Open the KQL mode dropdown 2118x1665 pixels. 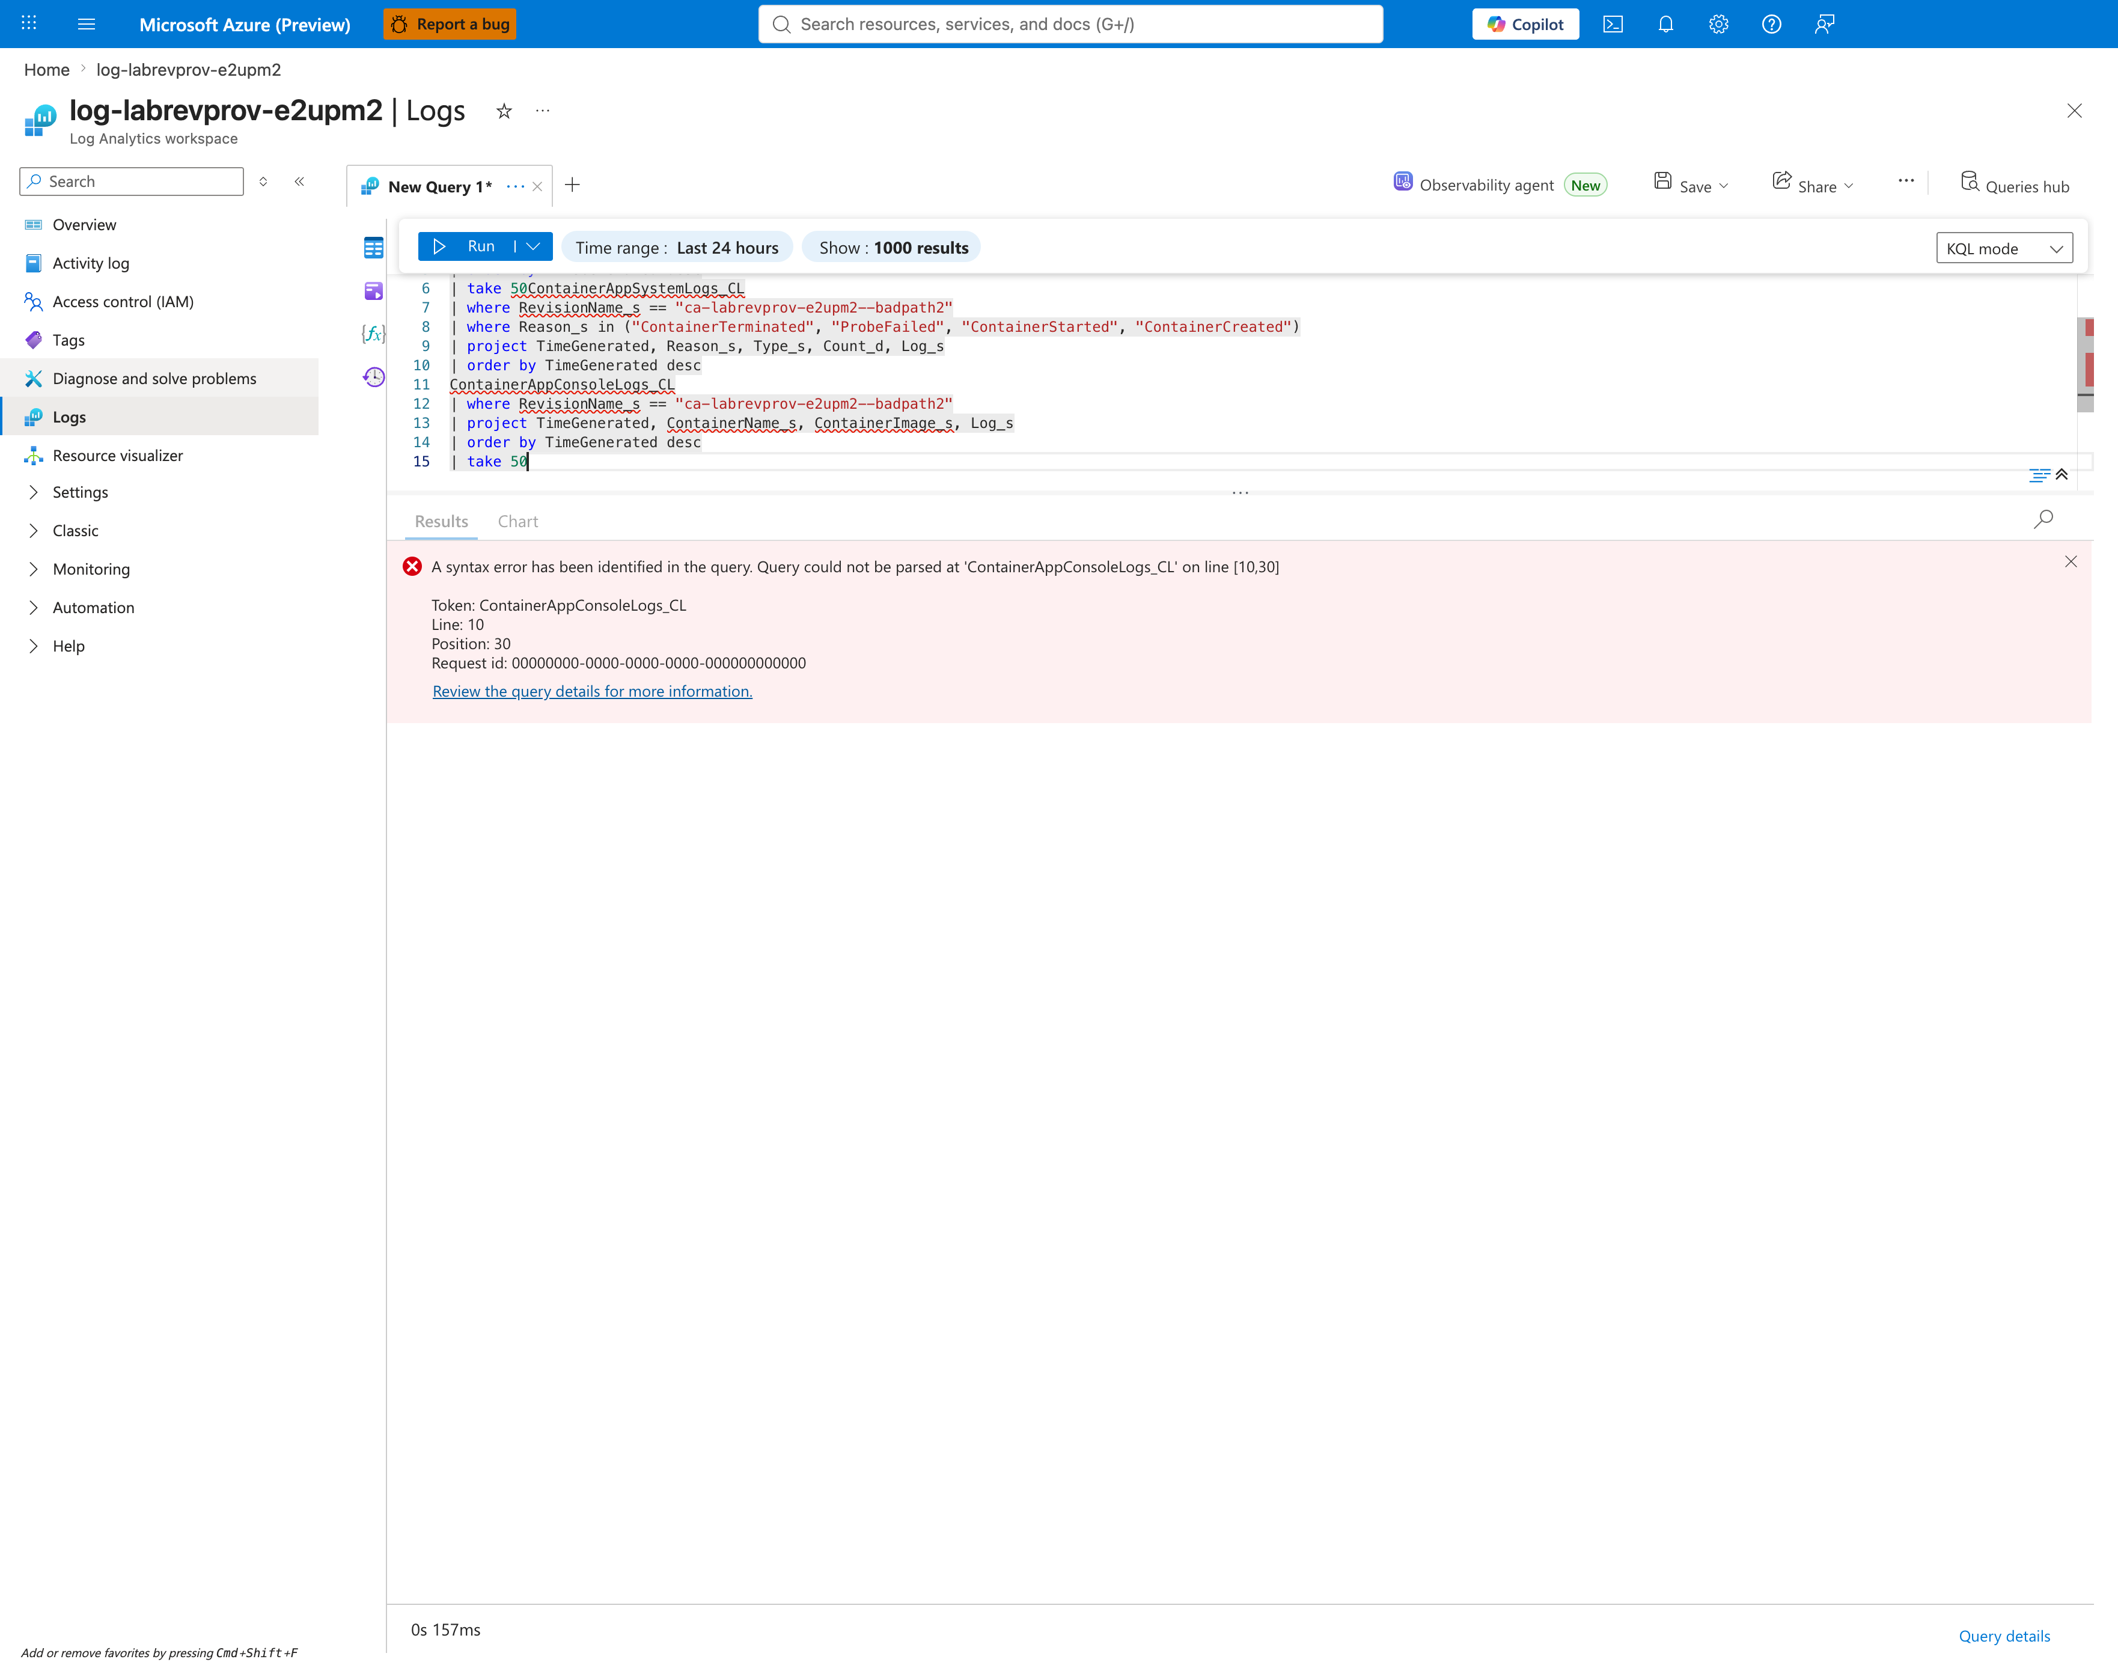coord(2004,249)
